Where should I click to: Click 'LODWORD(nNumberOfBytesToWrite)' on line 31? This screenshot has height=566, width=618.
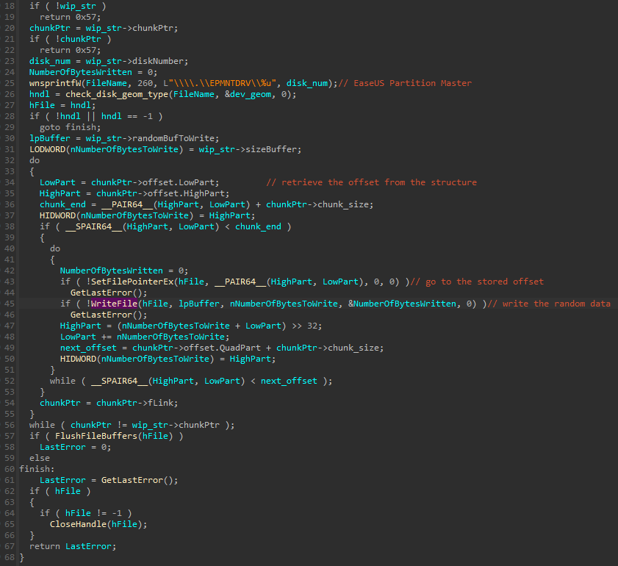pos(107,149)
